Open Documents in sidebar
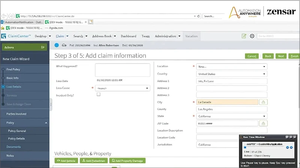 coord(13,147)
